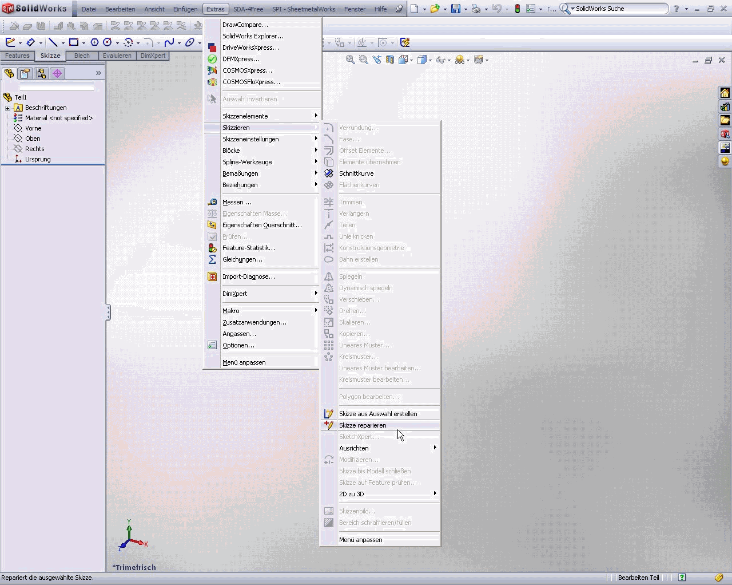The width and height of the screenshot is (732, 585).
Task: Switch to the DimXpert tab
Action: coord(153,56)
